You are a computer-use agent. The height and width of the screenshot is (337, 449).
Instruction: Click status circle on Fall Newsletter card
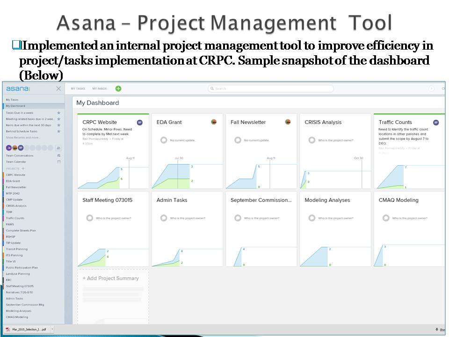238,140
